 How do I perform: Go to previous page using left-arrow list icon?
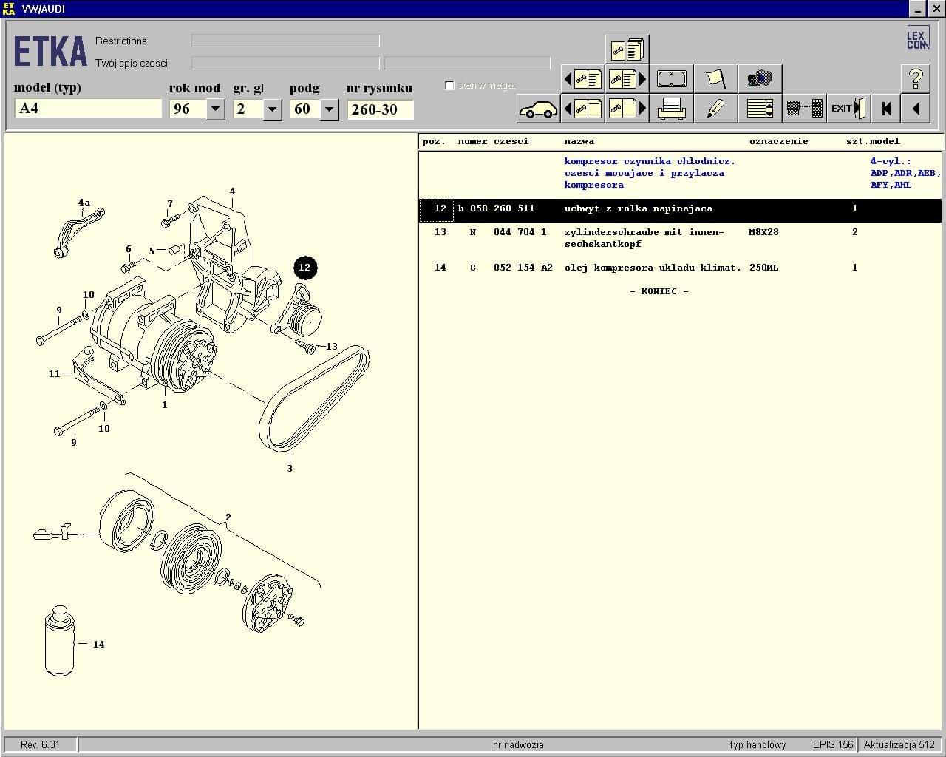point(583,78)
